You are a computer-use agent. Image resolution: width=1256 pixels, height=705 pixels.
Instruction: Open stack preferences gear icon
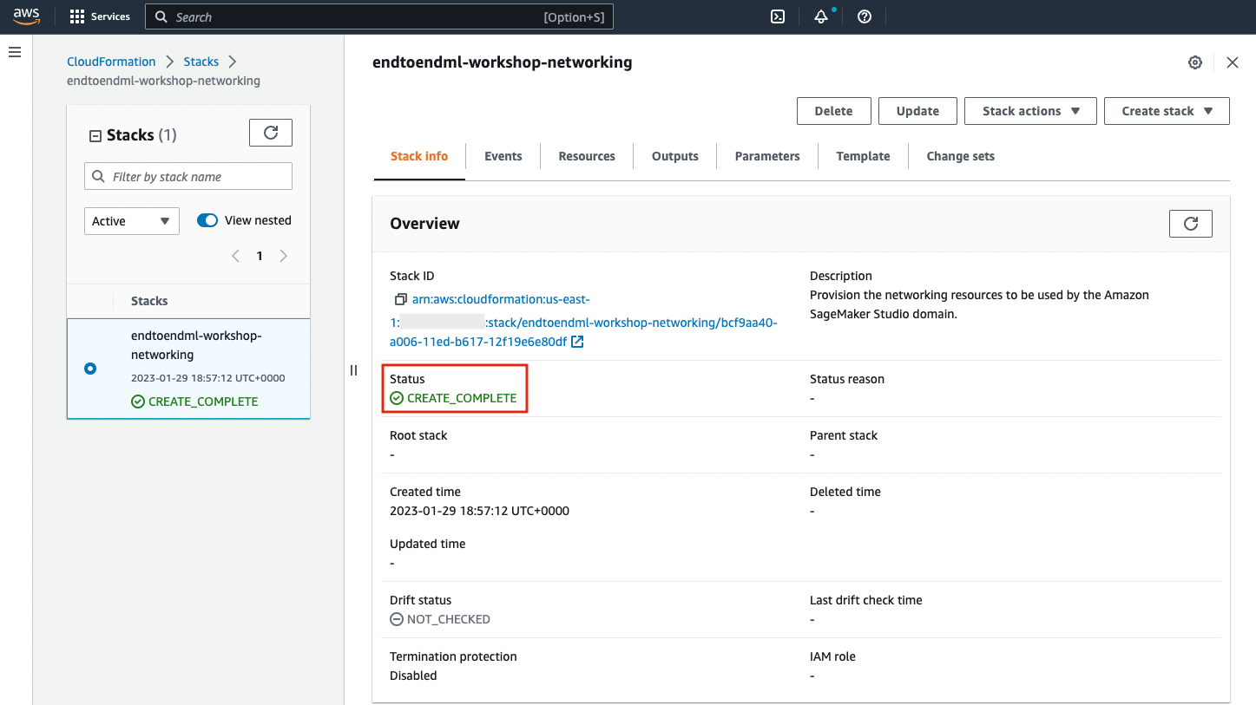tap(1195, 62)
